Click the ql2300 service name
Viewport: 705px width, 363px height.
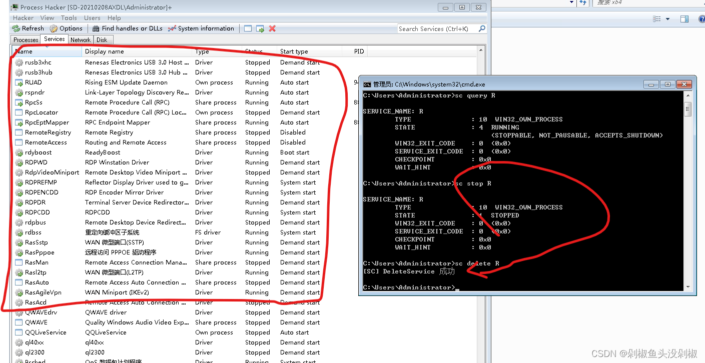(x=35, y=352)
